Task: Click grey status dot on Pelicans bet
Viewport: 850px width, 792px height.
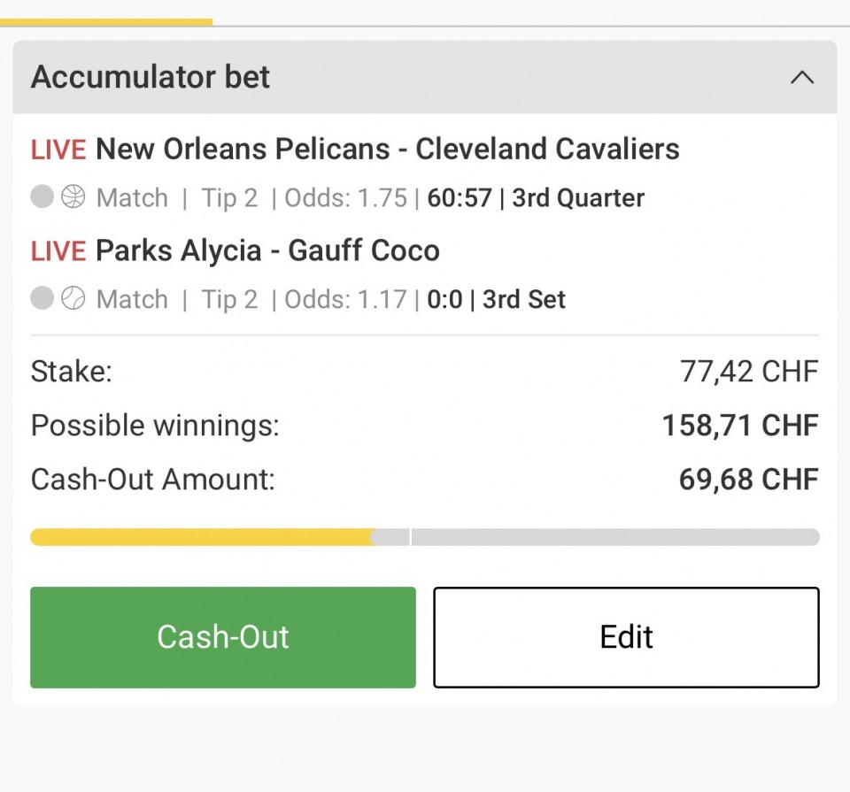Action: (42, 197)
